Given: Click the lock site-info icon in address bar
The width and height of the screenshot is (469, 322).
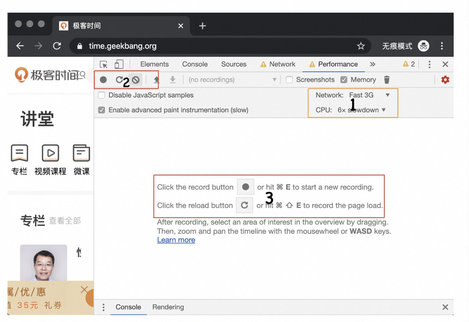Looking at the screenshot, I should pyautogui.click(x=80, y=46).
